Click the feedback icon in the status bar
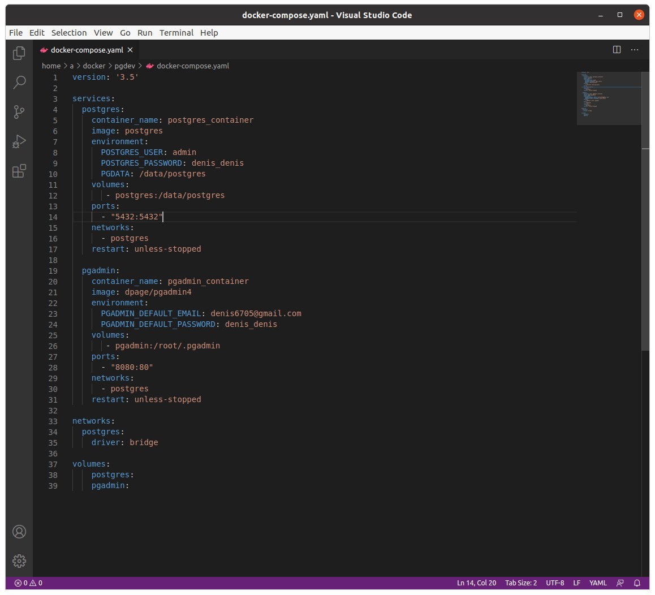Screen dimensions: 655x595 click(620, 583)
